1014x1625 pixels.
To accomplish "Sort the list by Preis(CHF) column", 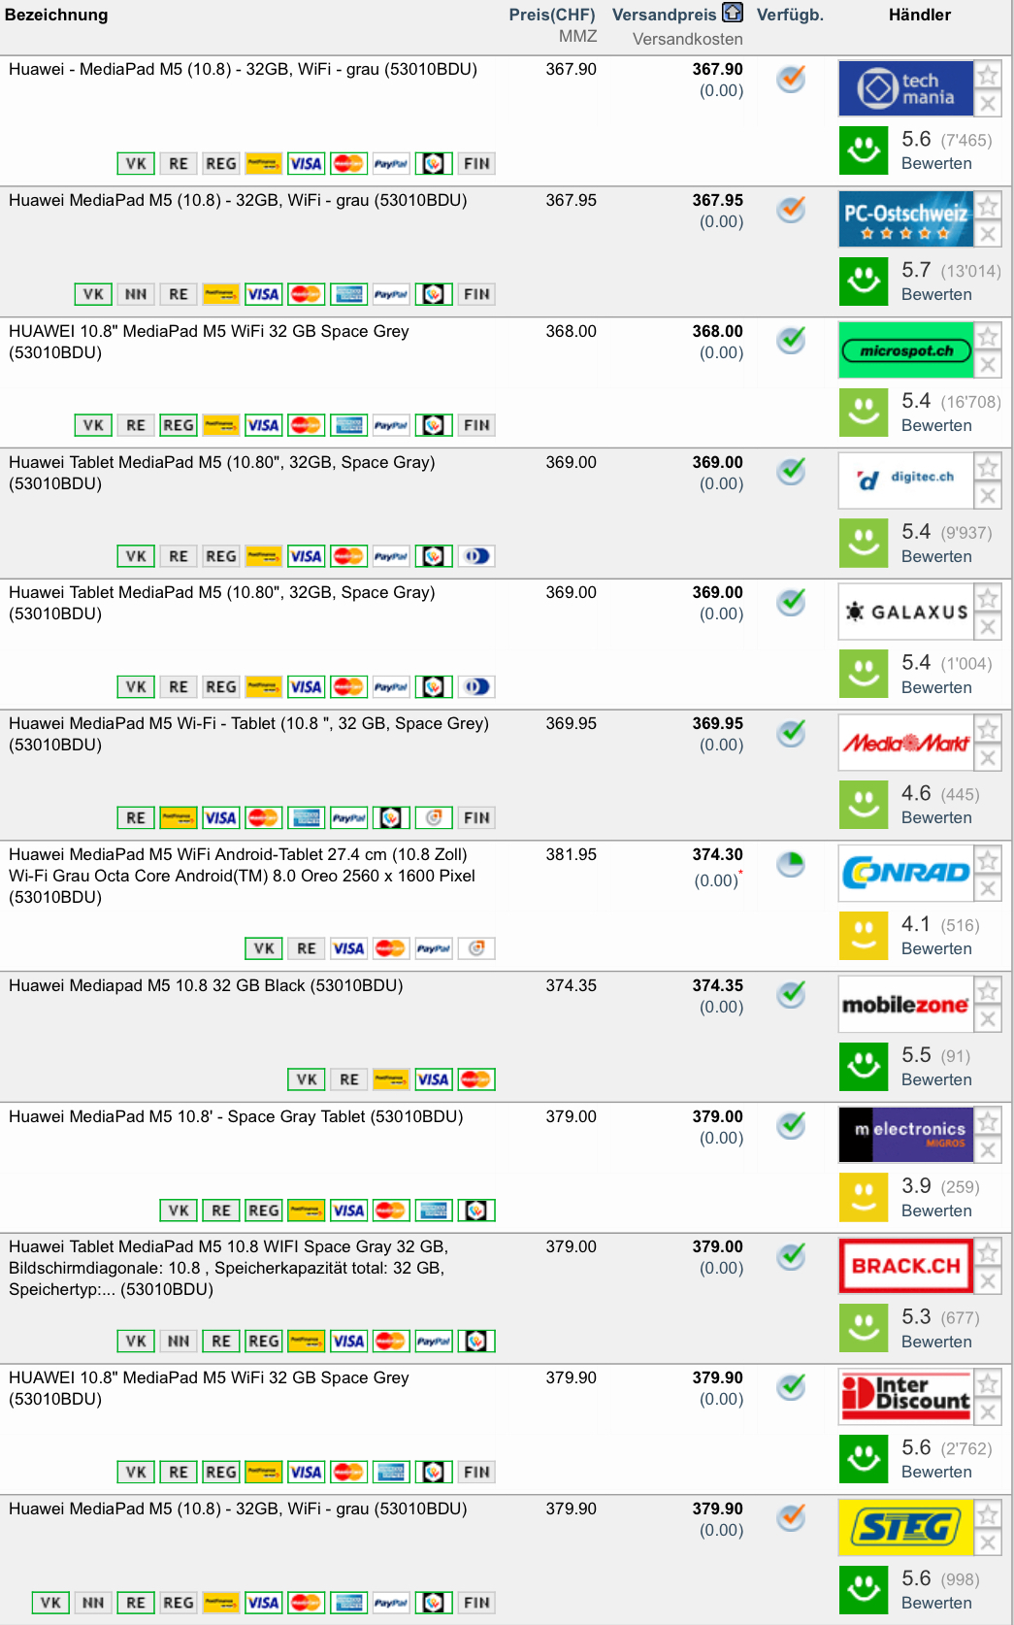I will pyautogui.click(x=551, y=15).
